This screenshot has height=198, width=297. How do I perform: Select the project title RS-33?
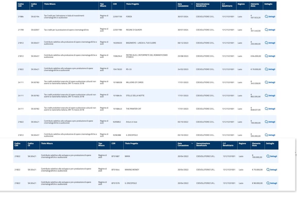pos(129,69)
